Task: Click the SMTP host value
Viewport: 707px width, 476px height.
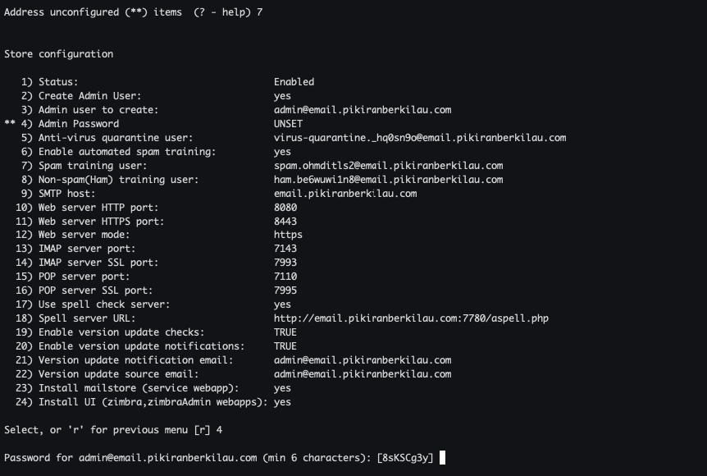Action: [x=345, y=194]
